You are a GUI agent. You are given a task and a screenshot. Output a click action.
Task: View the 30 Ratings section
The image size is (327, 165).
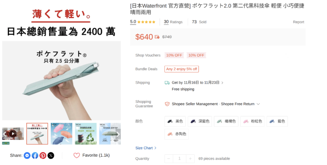click(x=173, y=22)
